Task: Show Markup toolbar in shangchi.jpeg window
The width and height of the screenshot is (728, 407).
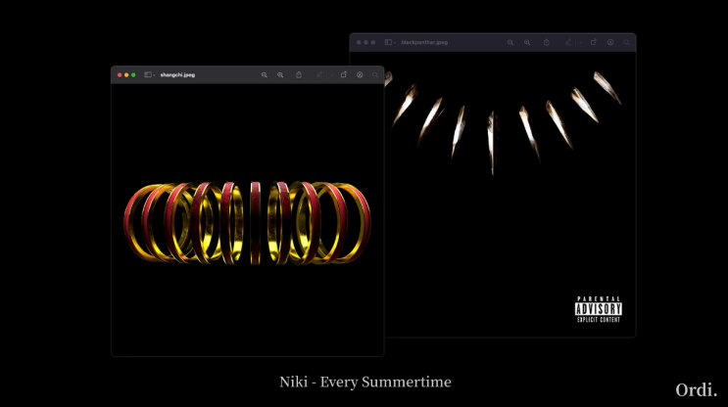Action: [x=360, y=74]
